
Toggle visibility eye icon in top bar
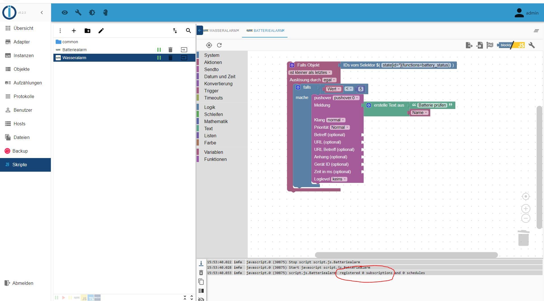[x=65, y=13]
